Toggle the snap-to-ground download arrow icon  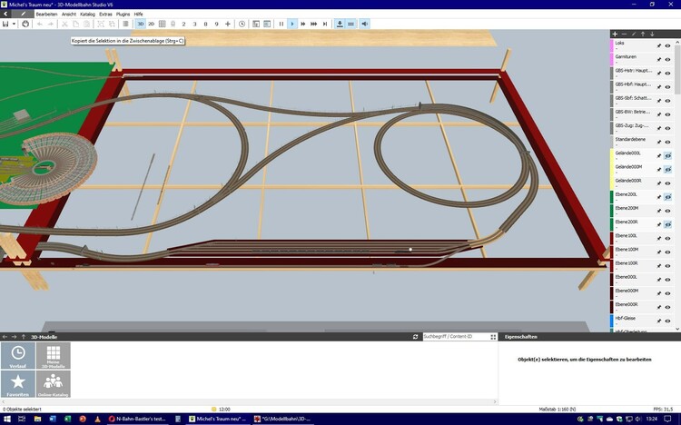[340, 24]
